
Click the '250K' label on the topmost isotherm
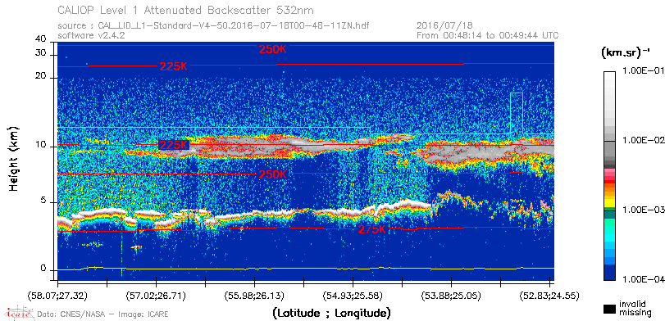click(273, 49)
